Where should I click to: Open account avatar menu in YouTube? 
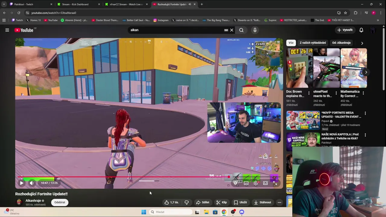pos(373,30)
